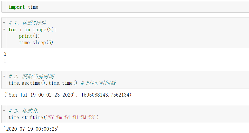Collapse the for loop fold arrow
The width and height of the screenshot is (249, 133).
4,30
